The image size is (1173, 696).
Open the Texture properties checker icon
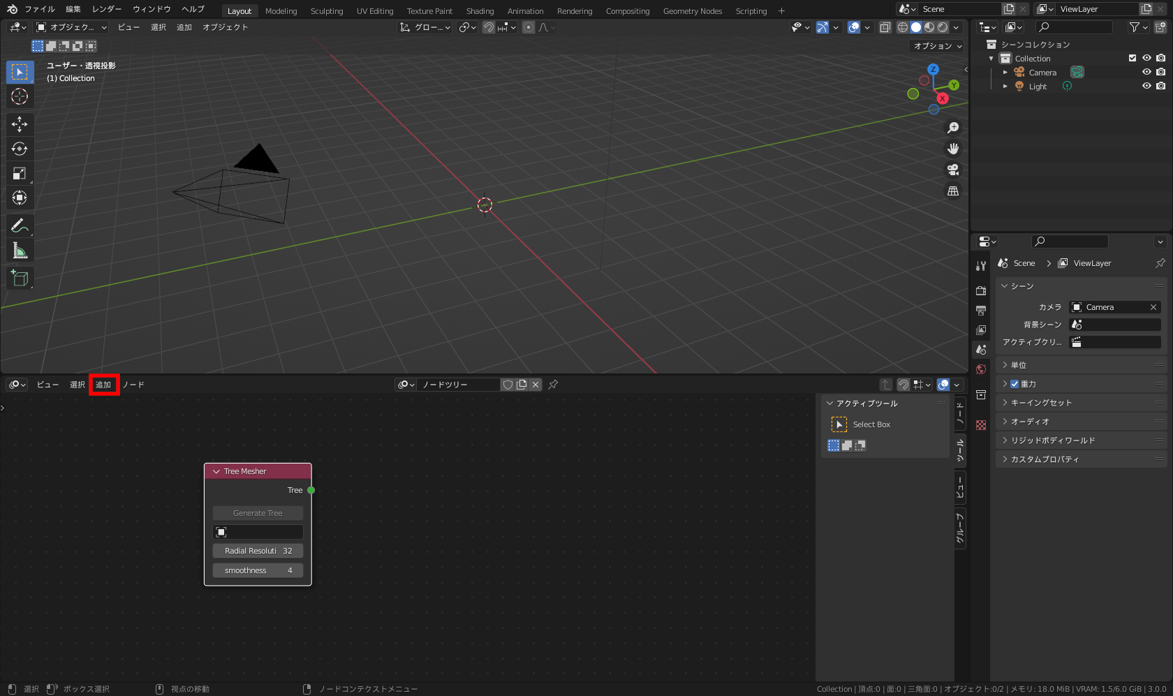click(x=981, y=425)
